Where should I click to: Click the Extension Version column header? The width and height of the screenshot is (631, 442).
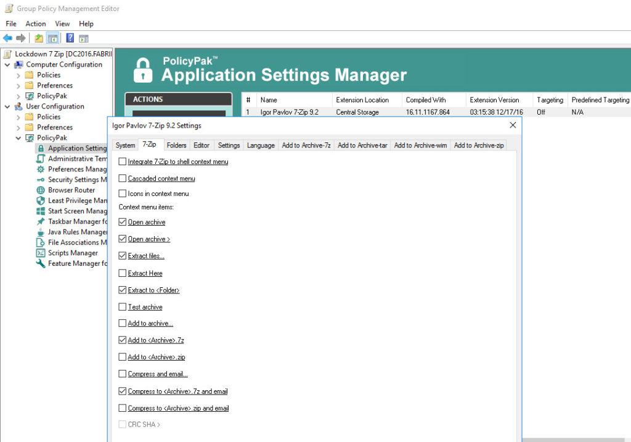499,100
